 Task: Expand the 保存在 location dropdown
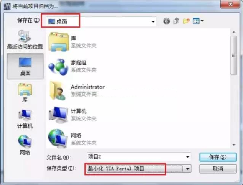tap(153, 21)
